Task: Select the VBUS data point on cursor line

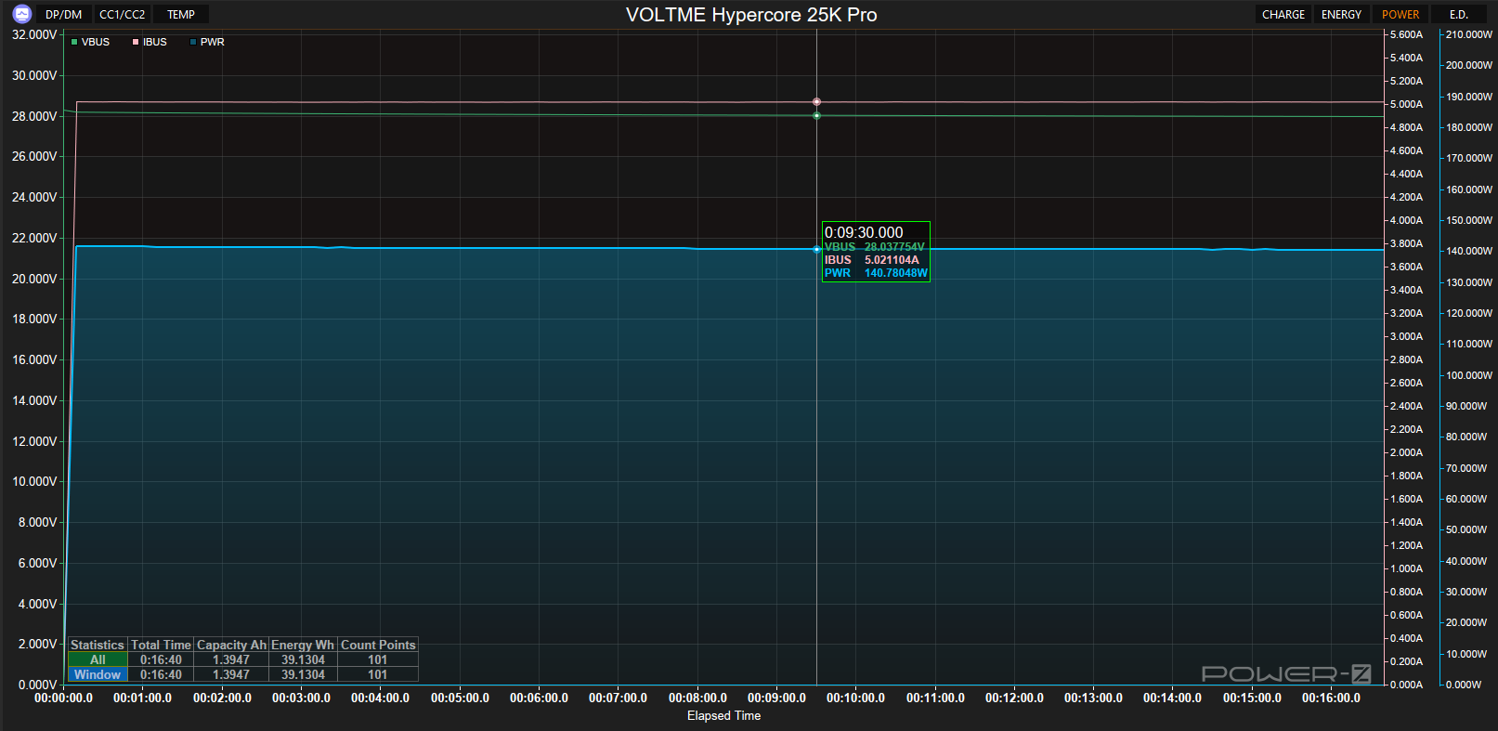Action: click(x=816, y=116)
